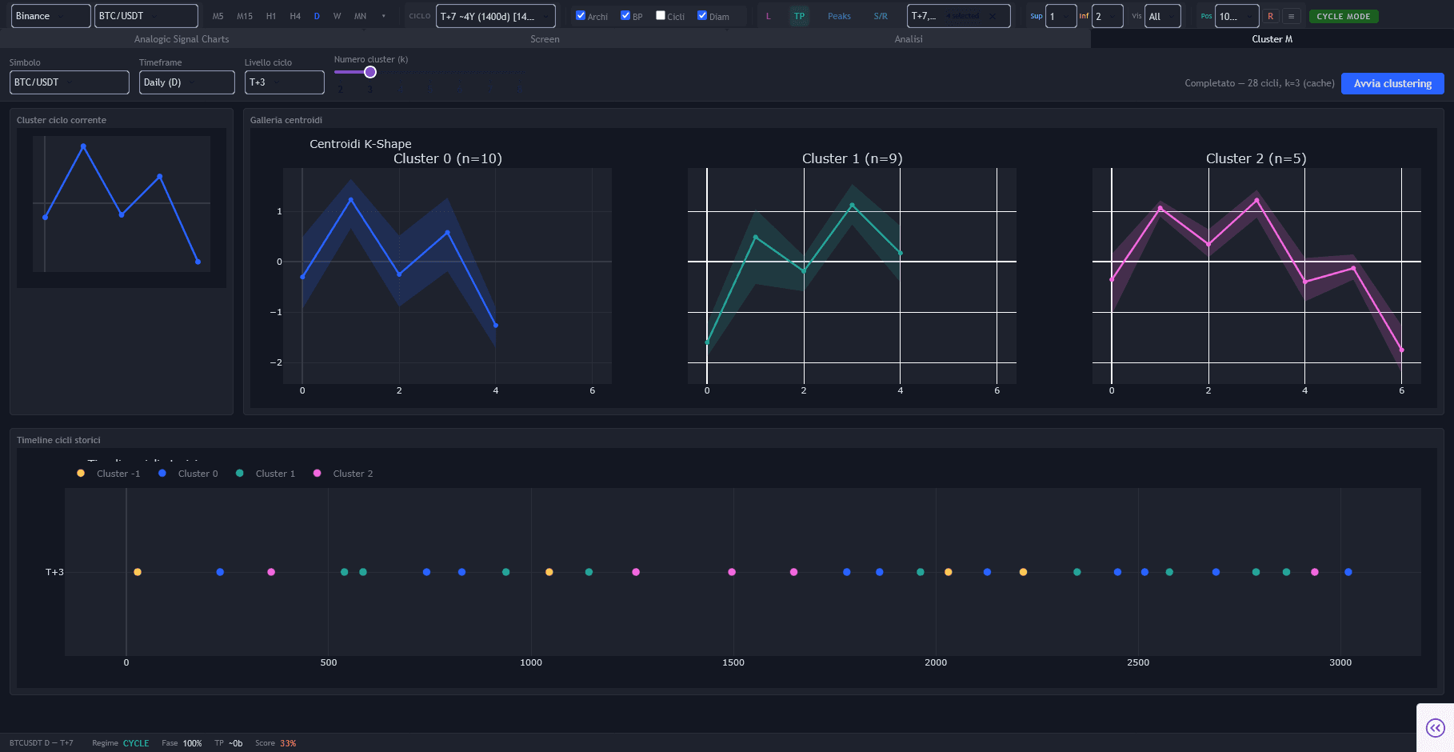The height and width of the screenshot is (752, 1454).
Task: Toggle Cluster 0 legend entry
Action: pyautogui.click(x=189, y=474)
